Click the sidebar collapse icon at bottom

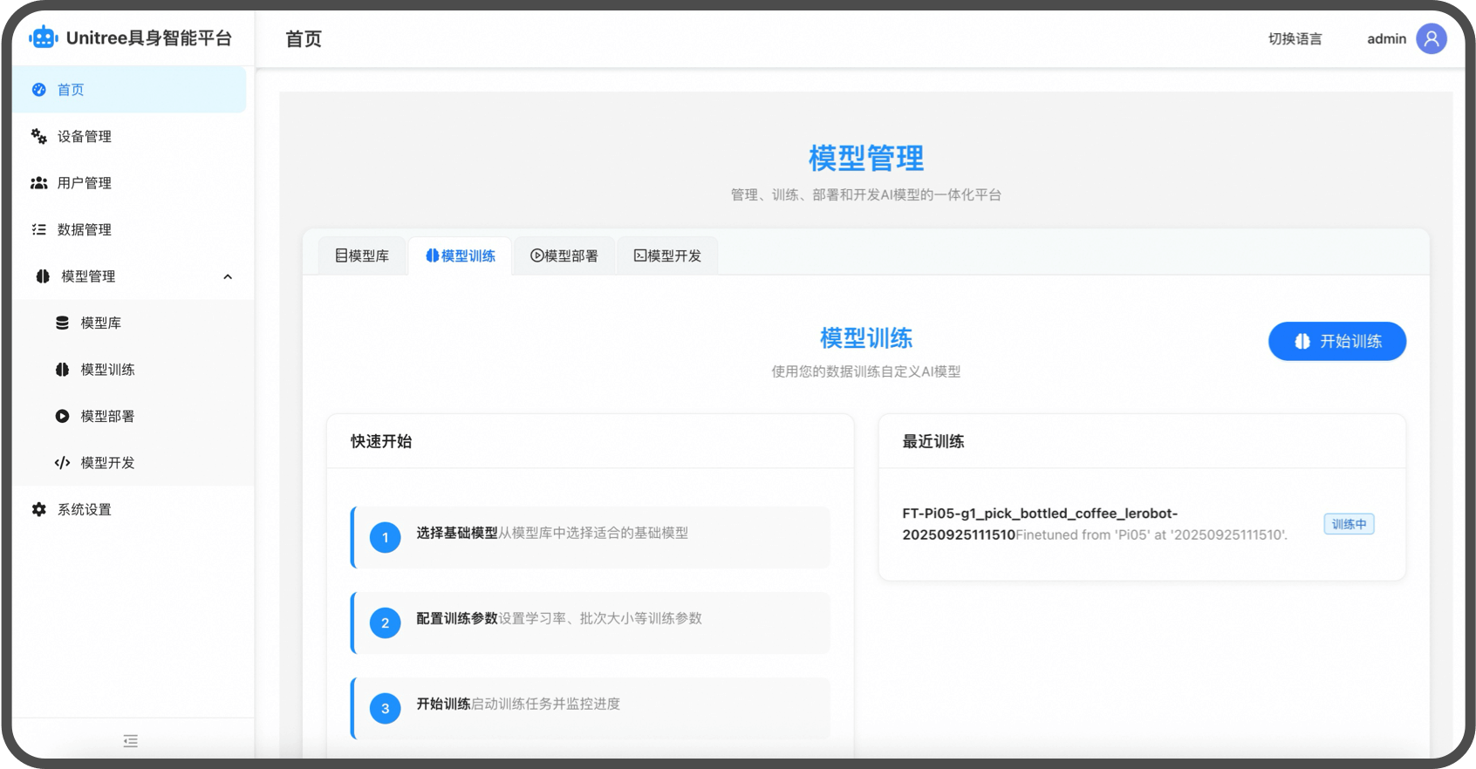pos(131,741)
